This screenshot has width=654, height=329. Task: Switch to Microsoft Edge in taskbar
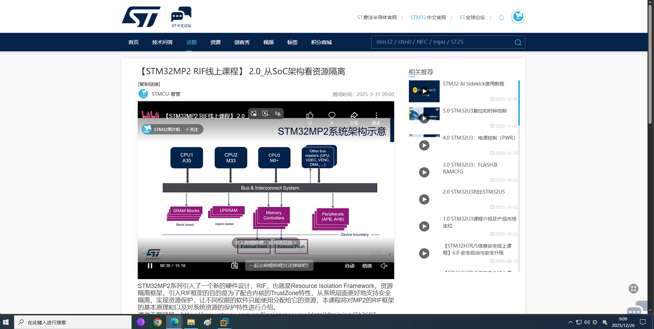tap(174, 322)
